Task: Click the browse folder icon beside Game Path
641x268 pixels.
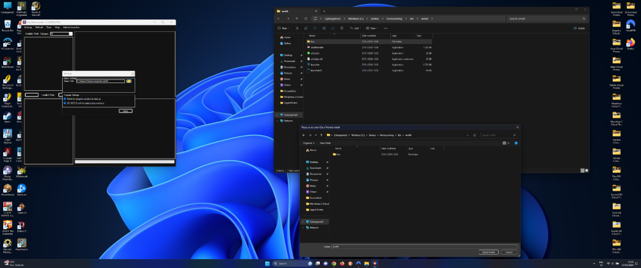Action: click(129, 81)
